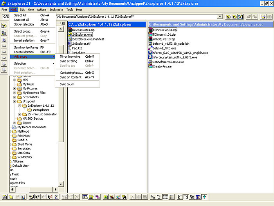Click the magnifier find icon in bottom toolbar
This screenshot has width=274, height=206.
[23, 197]
